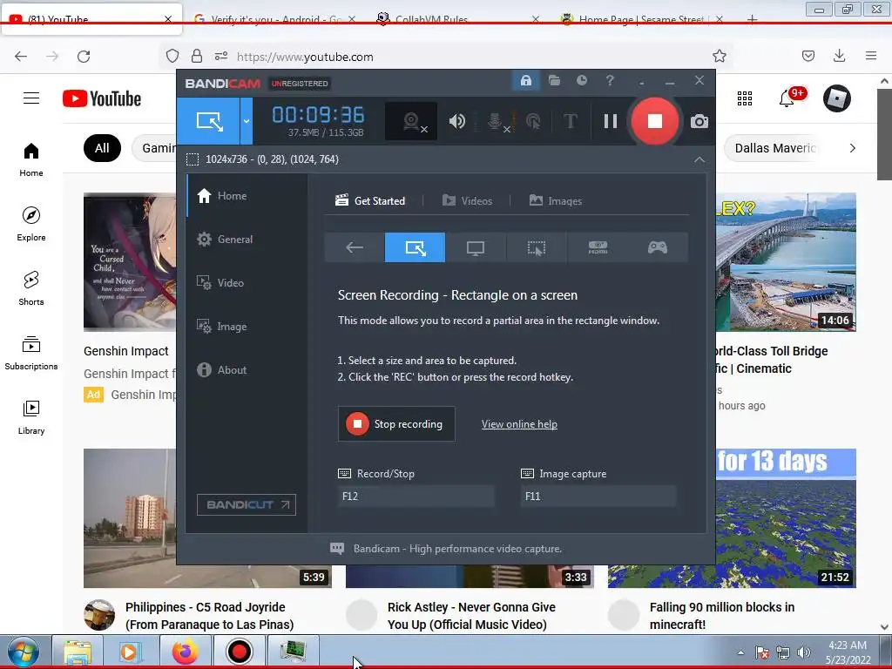The height and width of the screenshot is (669, 892).
Task: Select rectangle on screen mode icon
Action: coord(415,247)
